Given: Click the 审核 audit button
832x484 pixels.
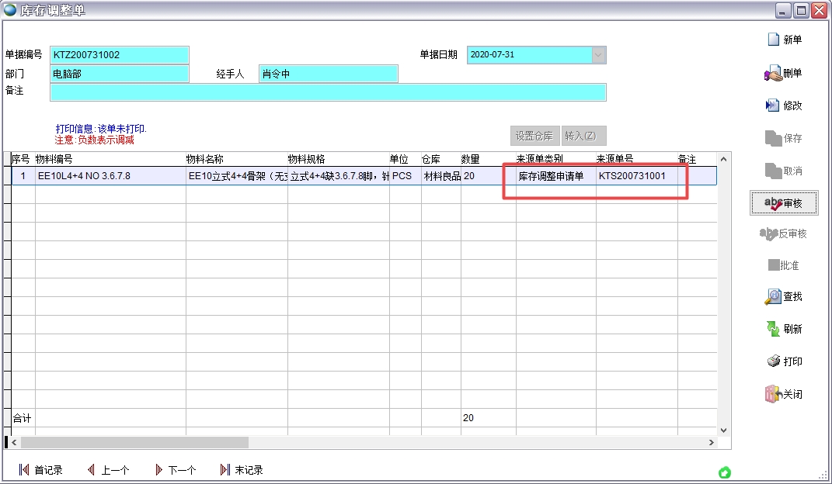Looking at the screenshot, I should click(783, 202).
